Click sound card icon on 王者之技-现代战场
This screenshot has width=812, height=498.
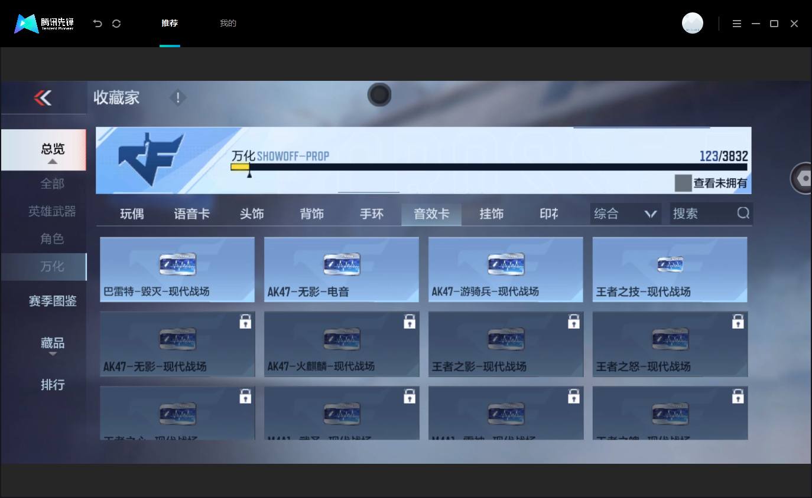coord(670,264)
